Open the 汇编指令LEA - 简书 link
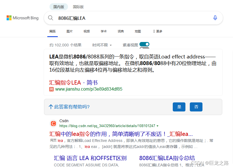 click(x=73, y=82)
